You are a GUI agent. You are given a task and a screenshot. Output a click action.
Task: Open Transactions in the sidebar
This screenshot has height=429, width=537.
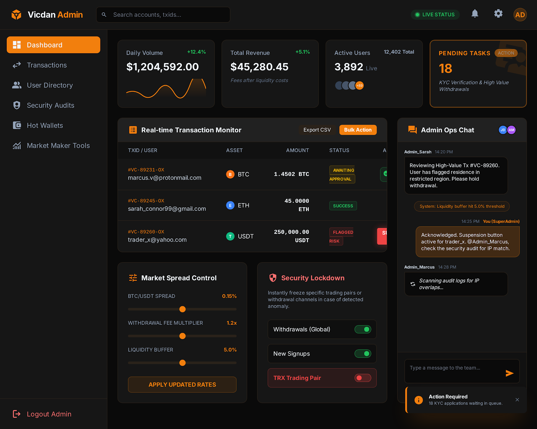[x=47, y=65]
